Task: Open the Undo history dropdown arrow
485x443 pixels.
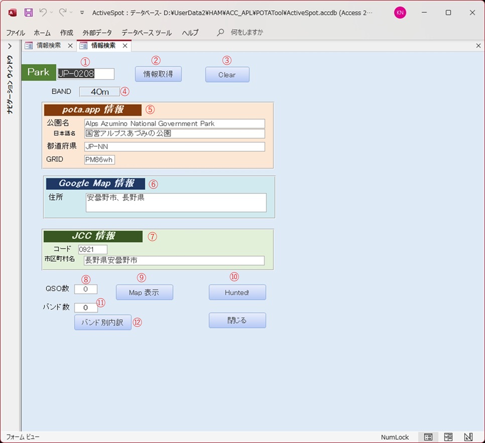Action: (x=52, y=13)
